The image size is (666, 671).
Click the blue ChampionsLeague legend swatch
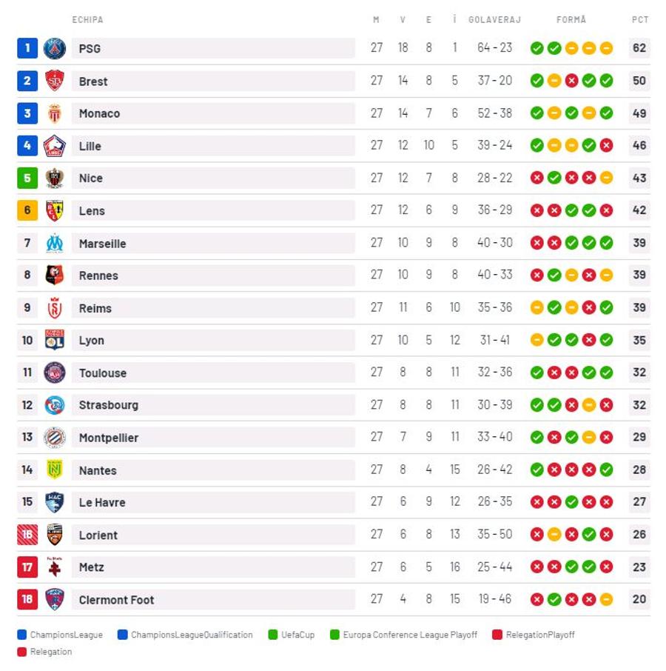tap(21, 635)
